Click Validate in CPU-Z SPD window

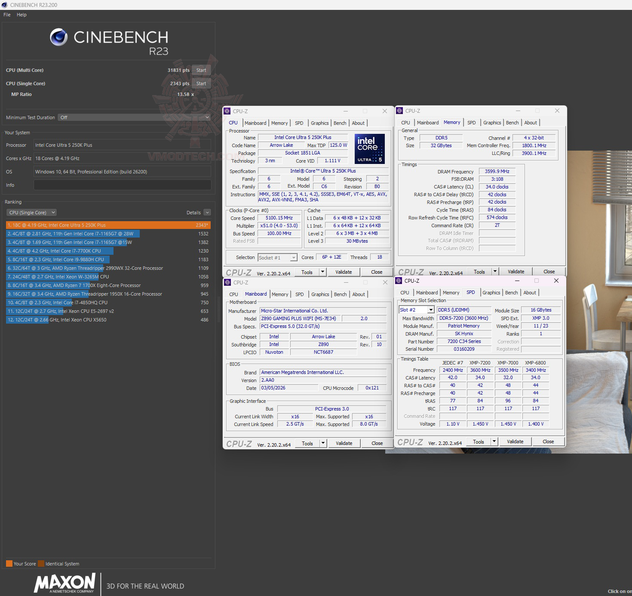[515, 442]
